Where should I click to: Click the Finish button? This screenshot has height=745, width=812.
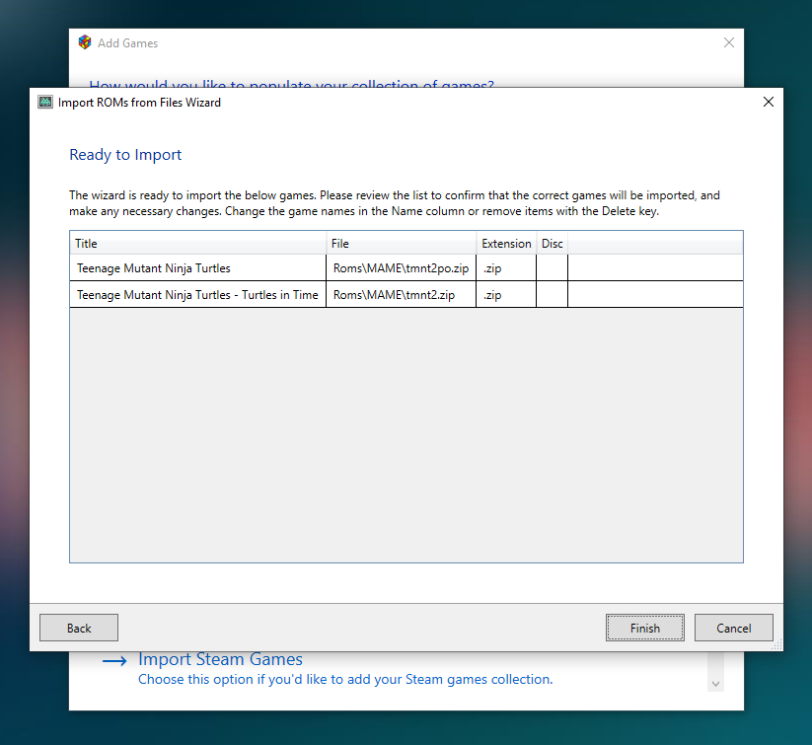pos(644,628)
